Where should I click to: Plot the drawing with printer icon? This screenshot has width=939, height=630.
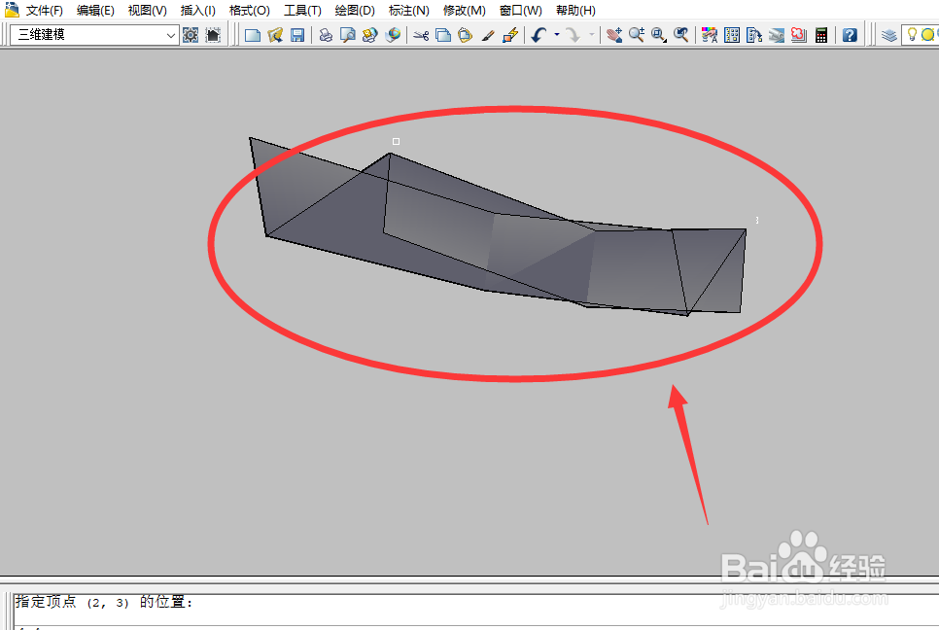(x=326, y=35)
